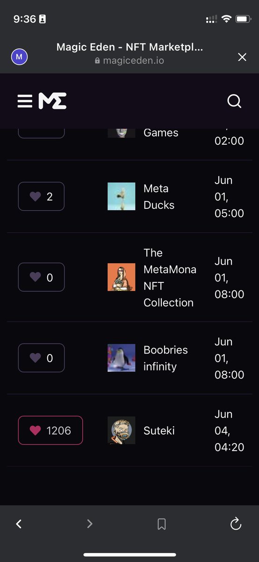Open the MetaMona collection thumbnail image
This screenshot has height=562, width=259.
[122, 277]
